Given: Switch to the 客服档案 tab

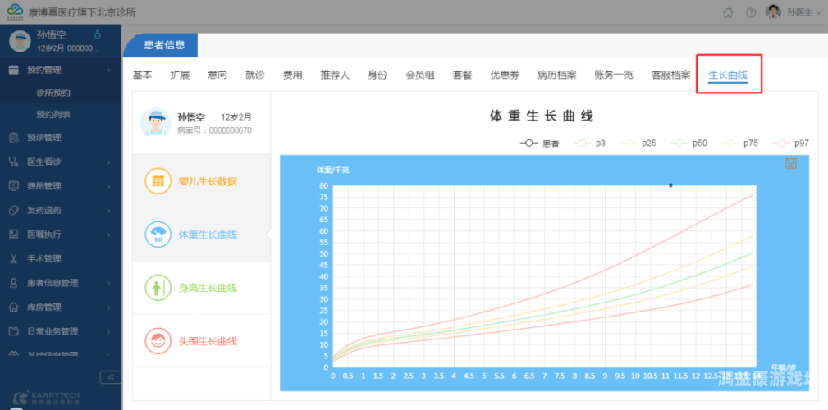Looking at the screenshot, I should [x=670, y=75].
